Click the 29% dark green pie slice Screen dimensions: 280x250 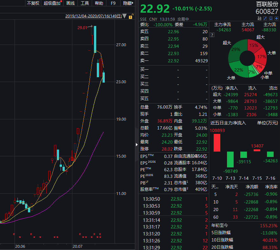(x=235, y=51)
